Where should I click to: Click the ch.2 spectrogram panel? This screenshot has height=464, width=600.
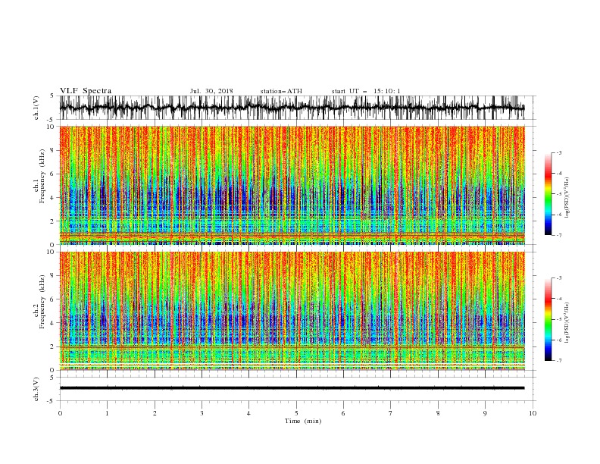292,311
